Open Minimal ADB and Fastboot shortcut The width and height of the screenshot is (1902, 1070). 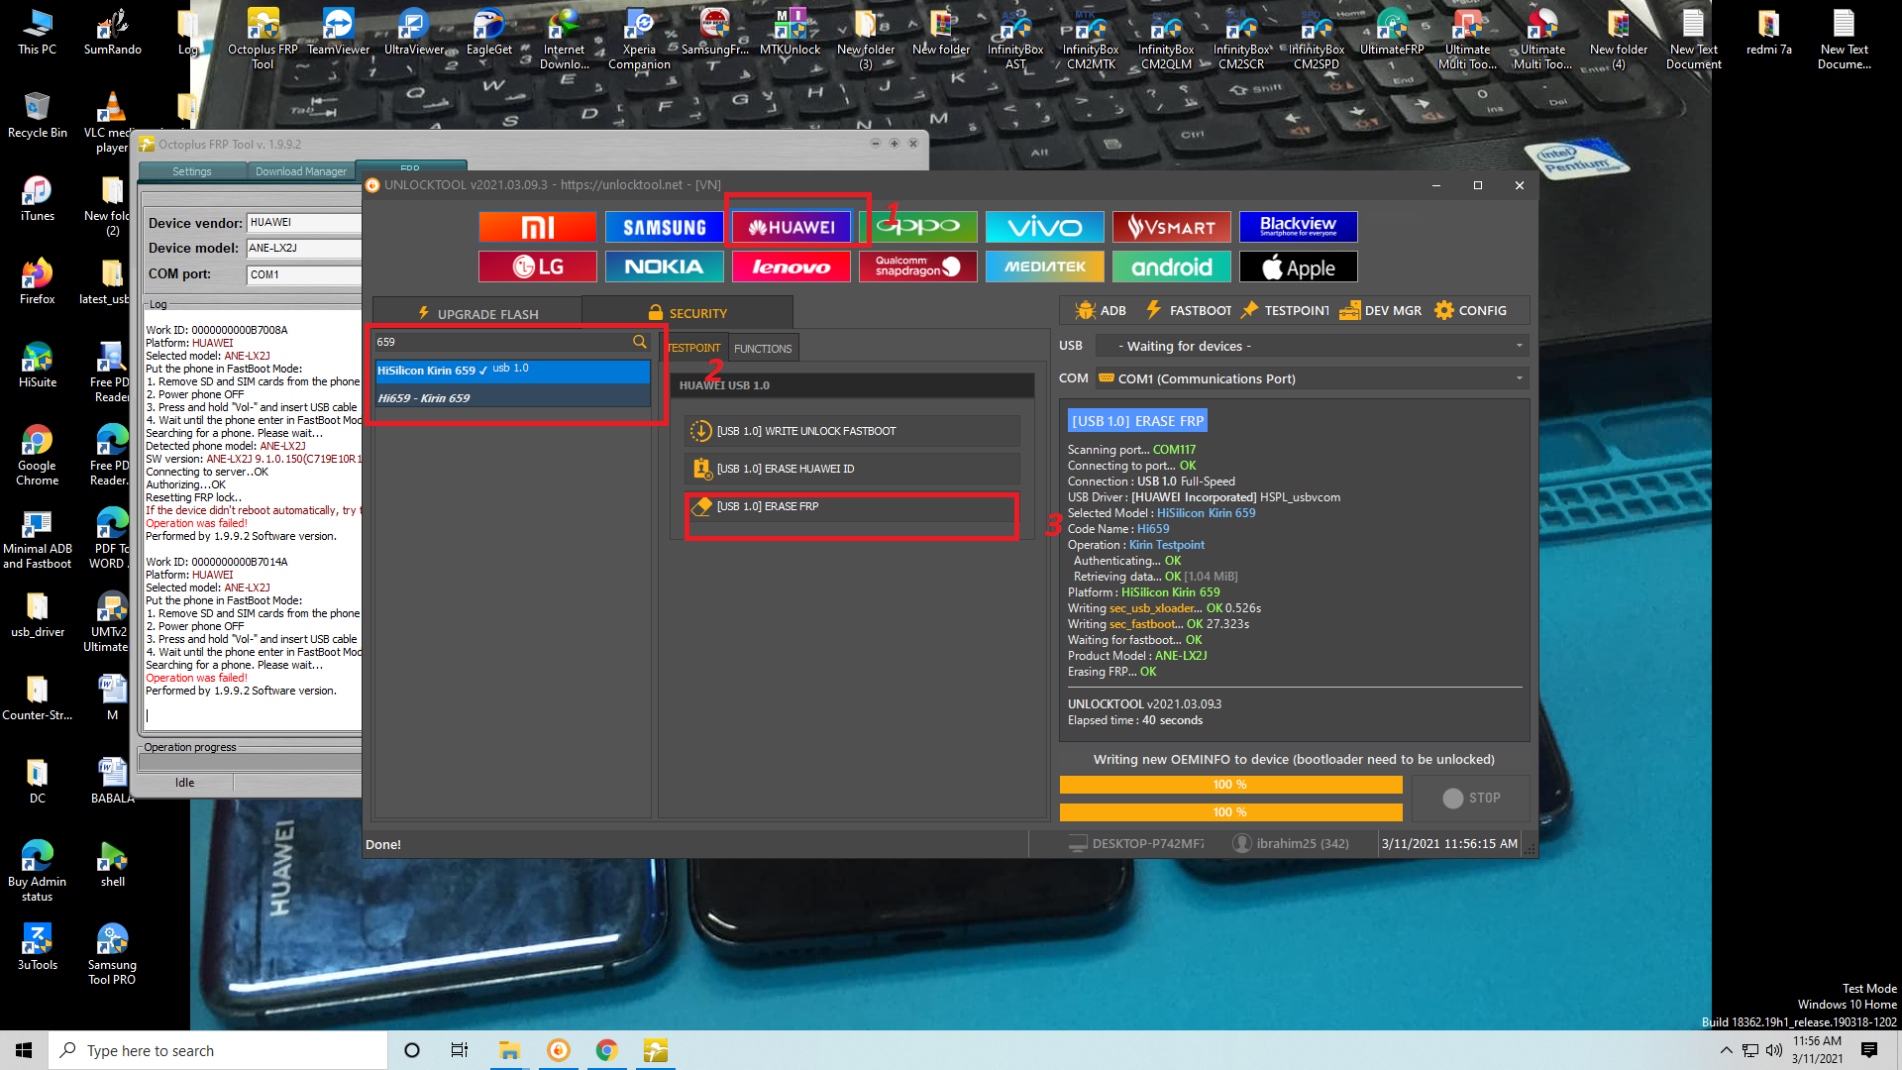tap(37, 539)
